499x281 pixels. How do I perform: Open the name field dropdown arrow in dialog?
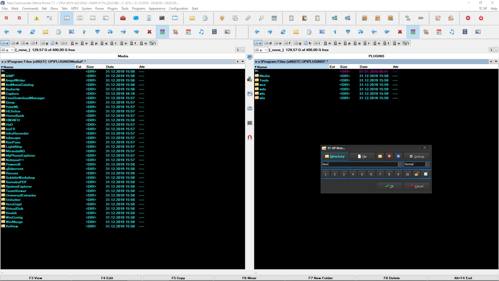point(400,164)
